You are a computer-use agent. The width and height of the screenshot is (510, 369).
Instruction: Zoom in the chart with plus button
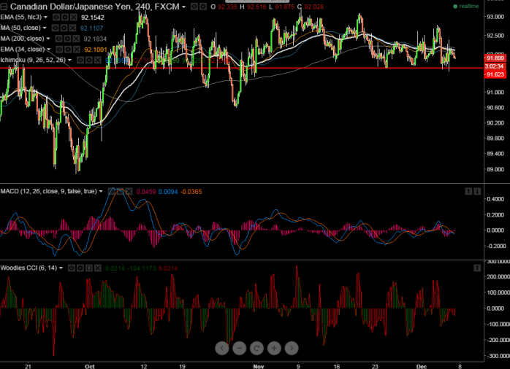pyautogui.click(x=274, y=349)
